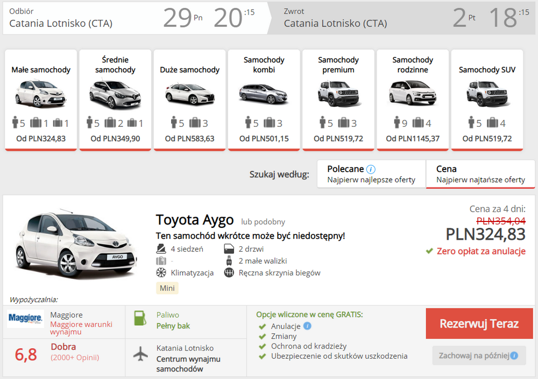Click the Toyota Aygo title
The height and width of the screenshot is (379, 538).
point(195,220)
